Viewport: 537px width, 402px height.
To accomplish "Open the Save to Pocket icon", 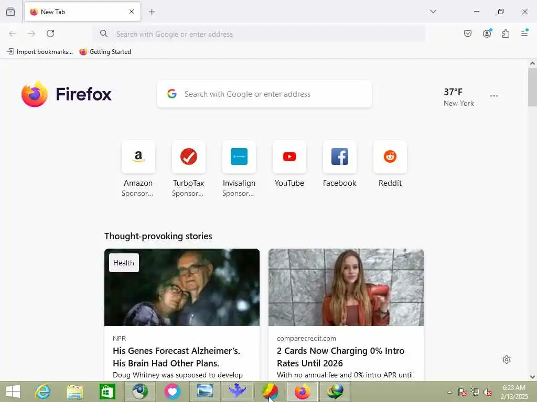I will click(468, 33).
